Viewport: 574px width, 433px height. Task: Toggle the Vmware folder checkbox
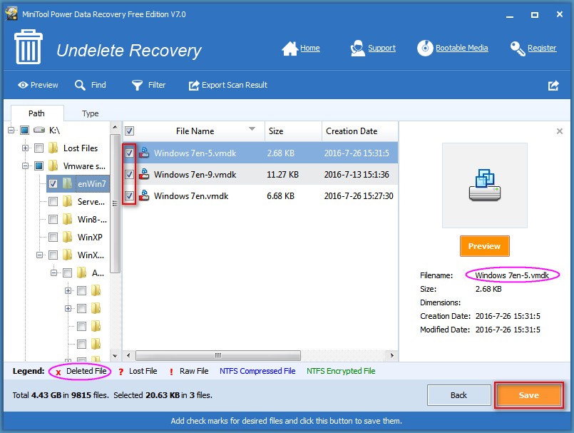point(39,166)
